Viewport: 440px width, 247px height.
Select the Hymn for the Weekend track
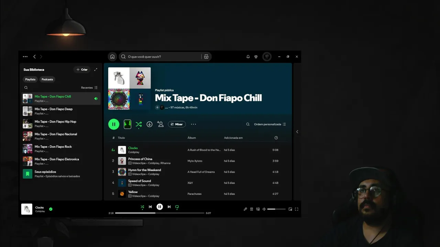198,172
